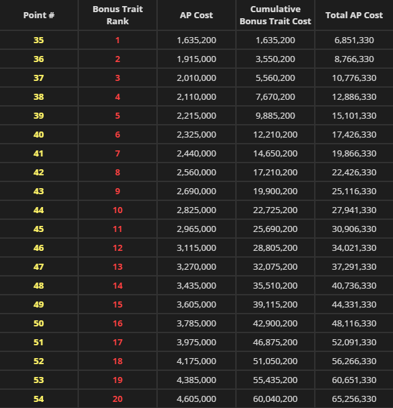This screenshot has height=408, width=393.
Task: Click cumulative cost 12,210,200
Action: pyautogui.click(x=275, y=134)
